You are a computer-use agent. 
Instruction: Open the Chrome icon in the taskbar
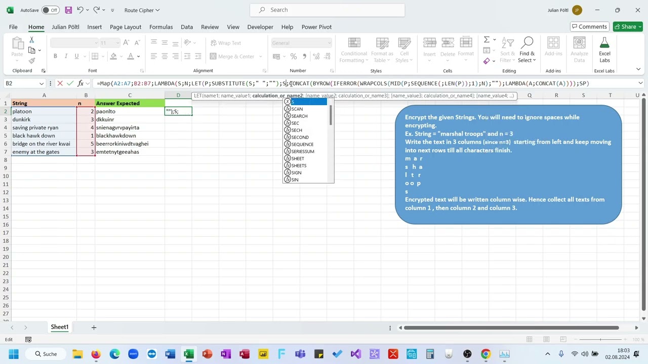(x=485, y=354)
